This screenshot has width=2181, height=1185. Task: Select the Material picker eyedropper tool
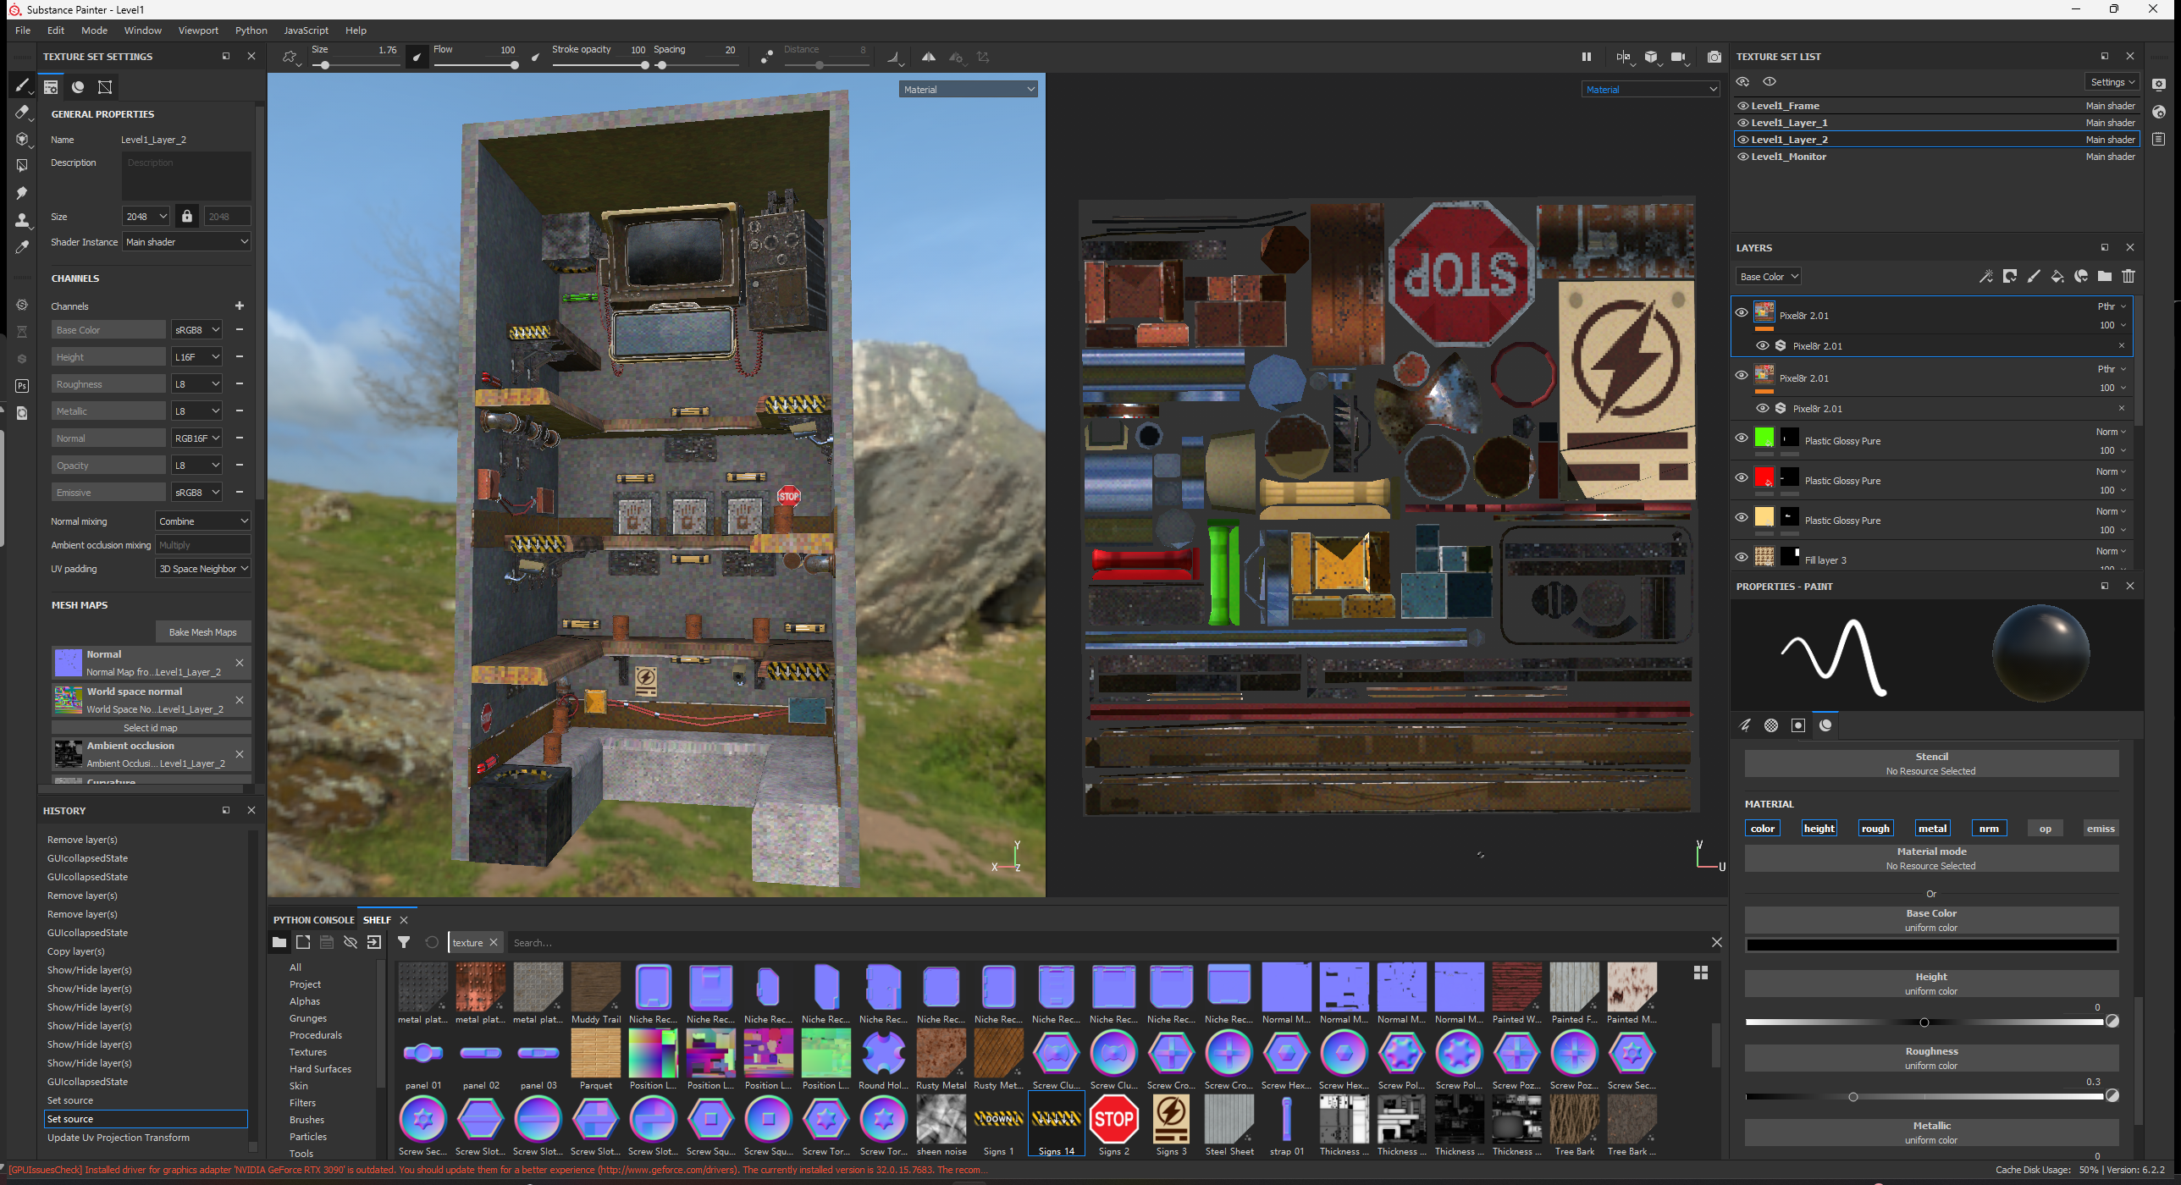[x=21, y=247]
